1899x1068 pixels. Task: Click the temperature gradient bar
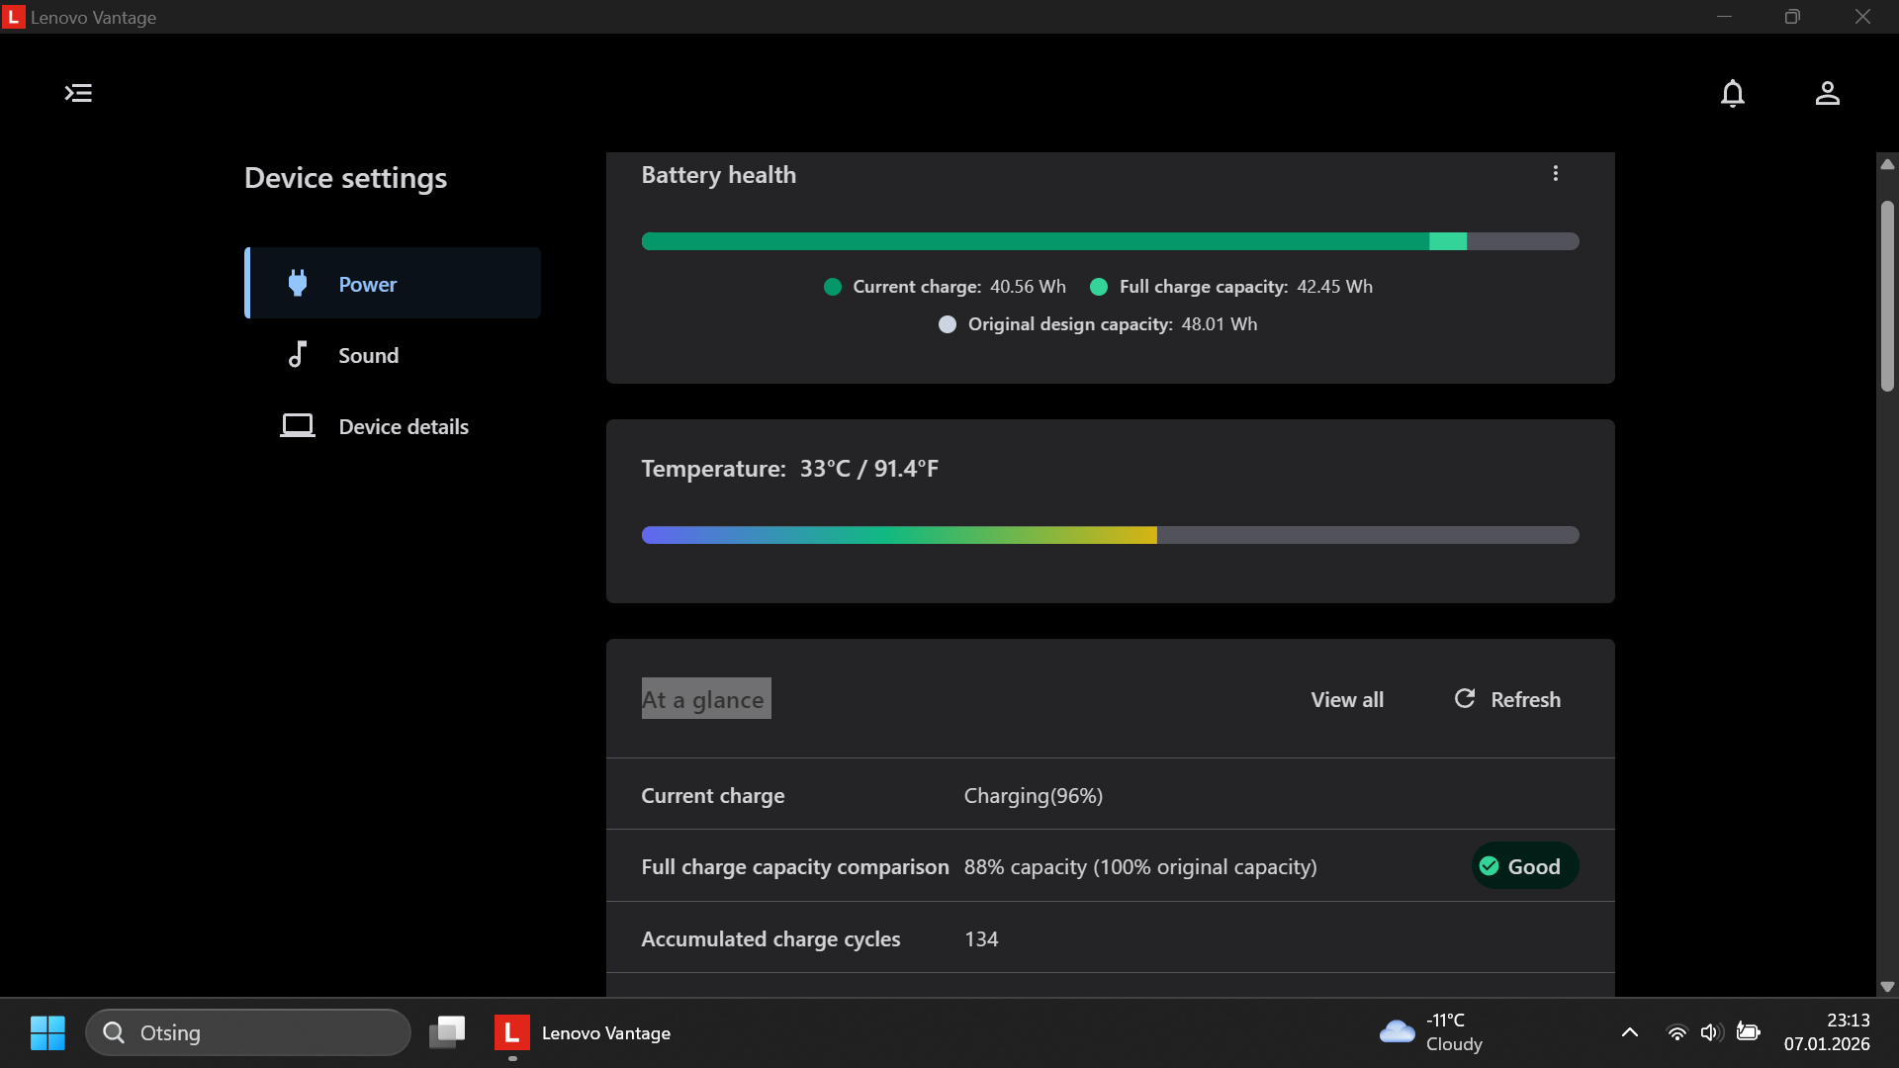coord(1110,535)
